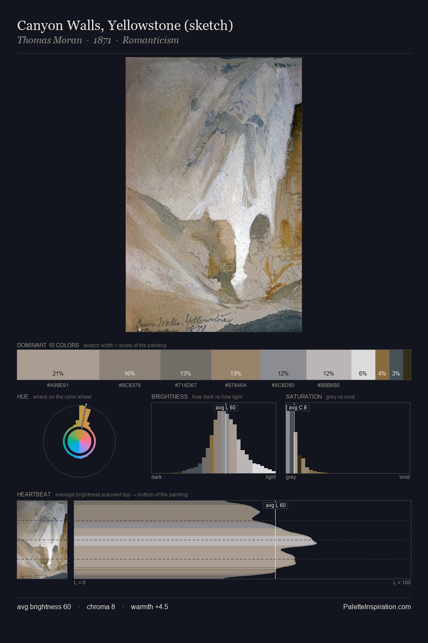Click the 'avg C 8' label in the Saturation chart
The width and height of the screenshot is (428, 643).
coord(298,408)
